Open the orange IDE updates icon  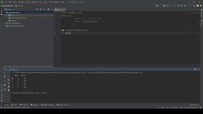[198, 6]
